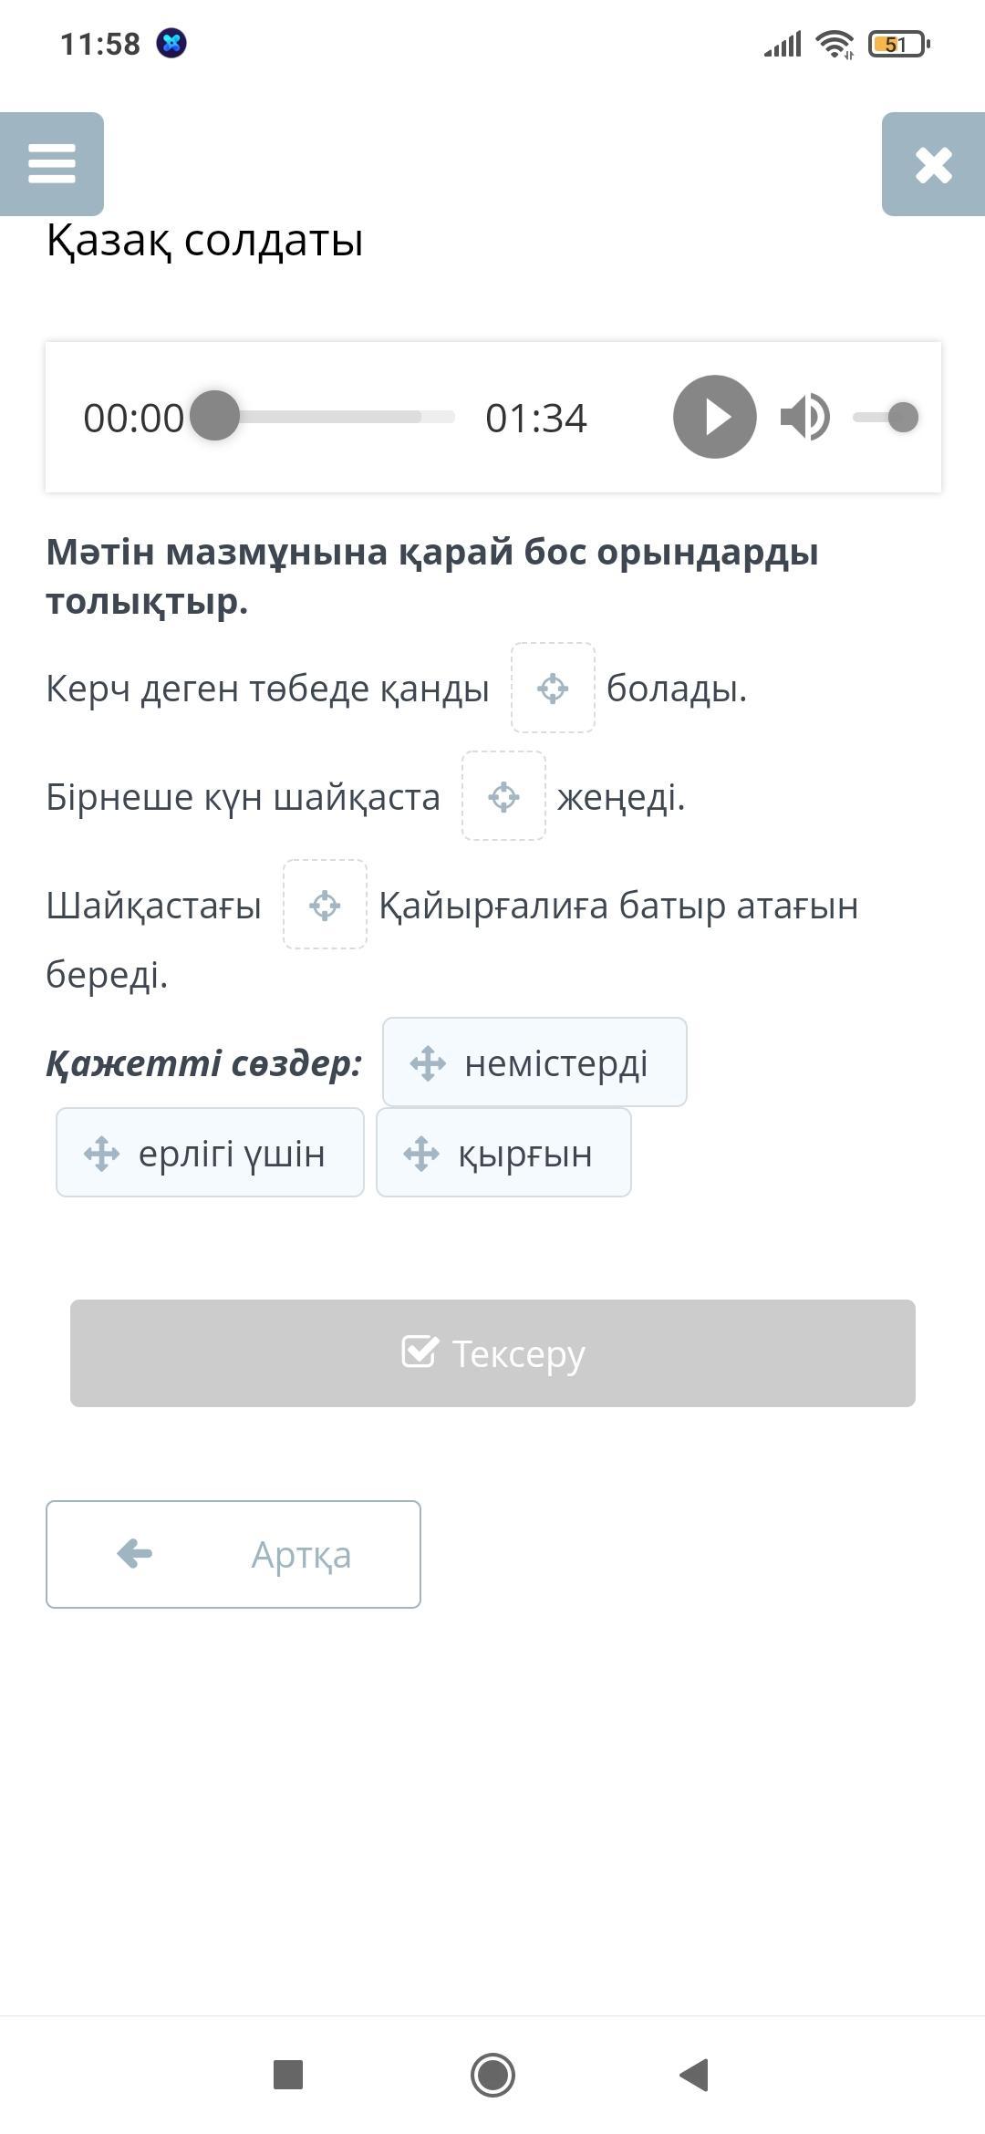Click the move handle icon on 'ерлігі үшін'
Screen dimensions: 985x2134
pos(101,1154)
